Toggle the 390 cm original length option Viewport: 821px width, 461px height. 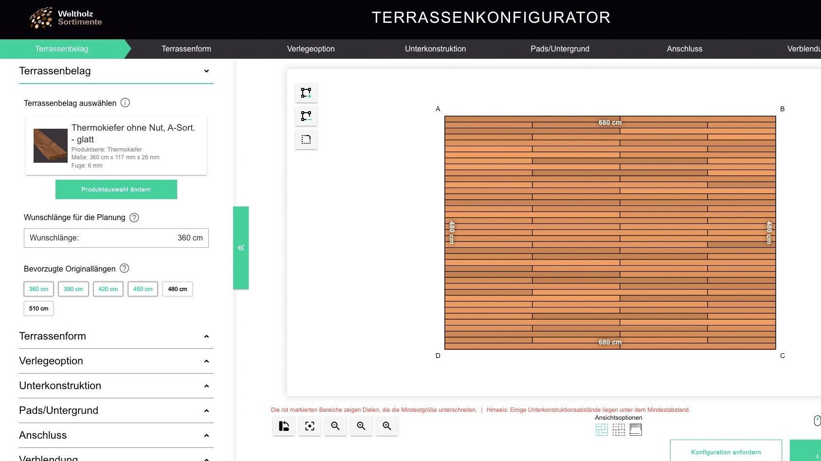click(73, 289)
